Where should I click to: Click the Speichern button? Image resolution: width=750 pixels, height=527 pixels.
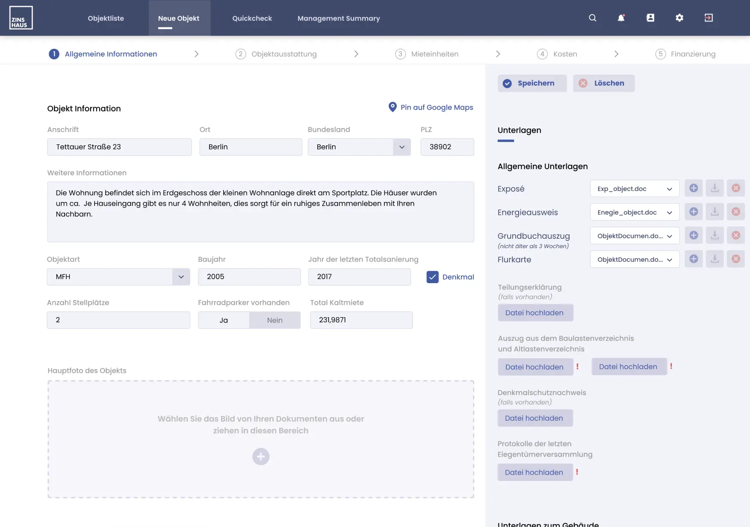coord(532,83)
